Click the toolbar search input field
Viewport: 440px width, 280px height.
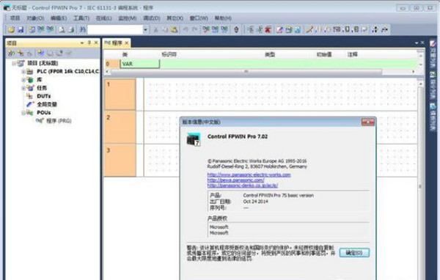tap(115, 29)
